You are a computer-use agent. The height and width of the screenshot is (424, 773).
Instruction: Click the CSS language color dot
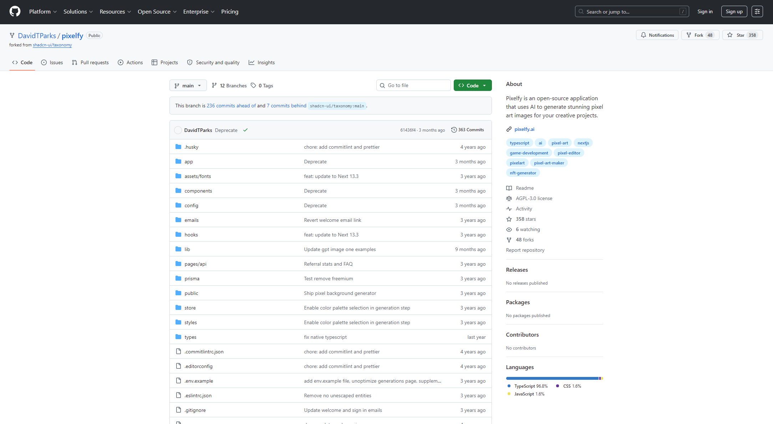coord(558,386)
